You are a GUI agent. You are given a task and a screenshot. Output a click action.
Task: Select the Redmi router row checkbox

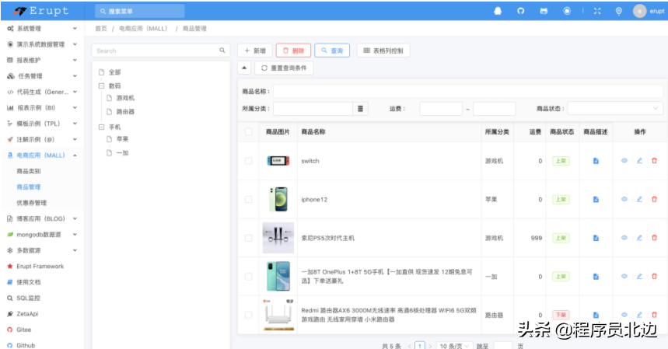click(x=248, y=315)
